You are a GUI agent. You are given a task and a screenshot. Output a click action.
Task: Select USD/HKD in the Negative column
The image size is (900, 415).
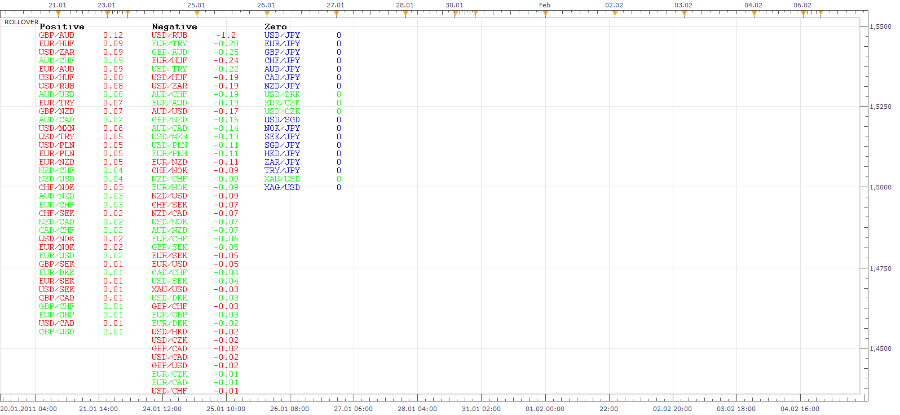click(169, 332)
